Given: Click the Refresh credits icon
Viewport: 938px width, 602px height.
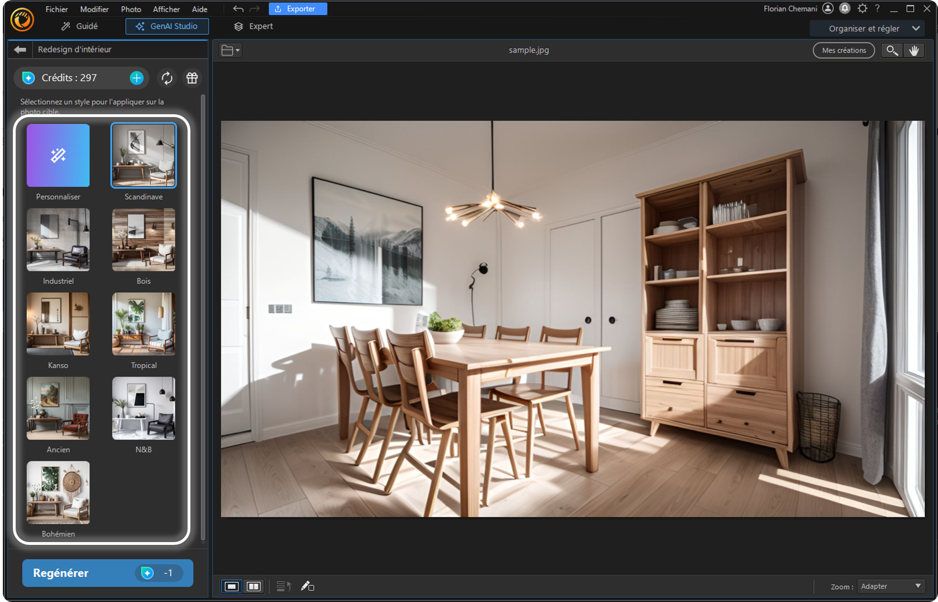Looking at the screenshot, I should (167, 78).
